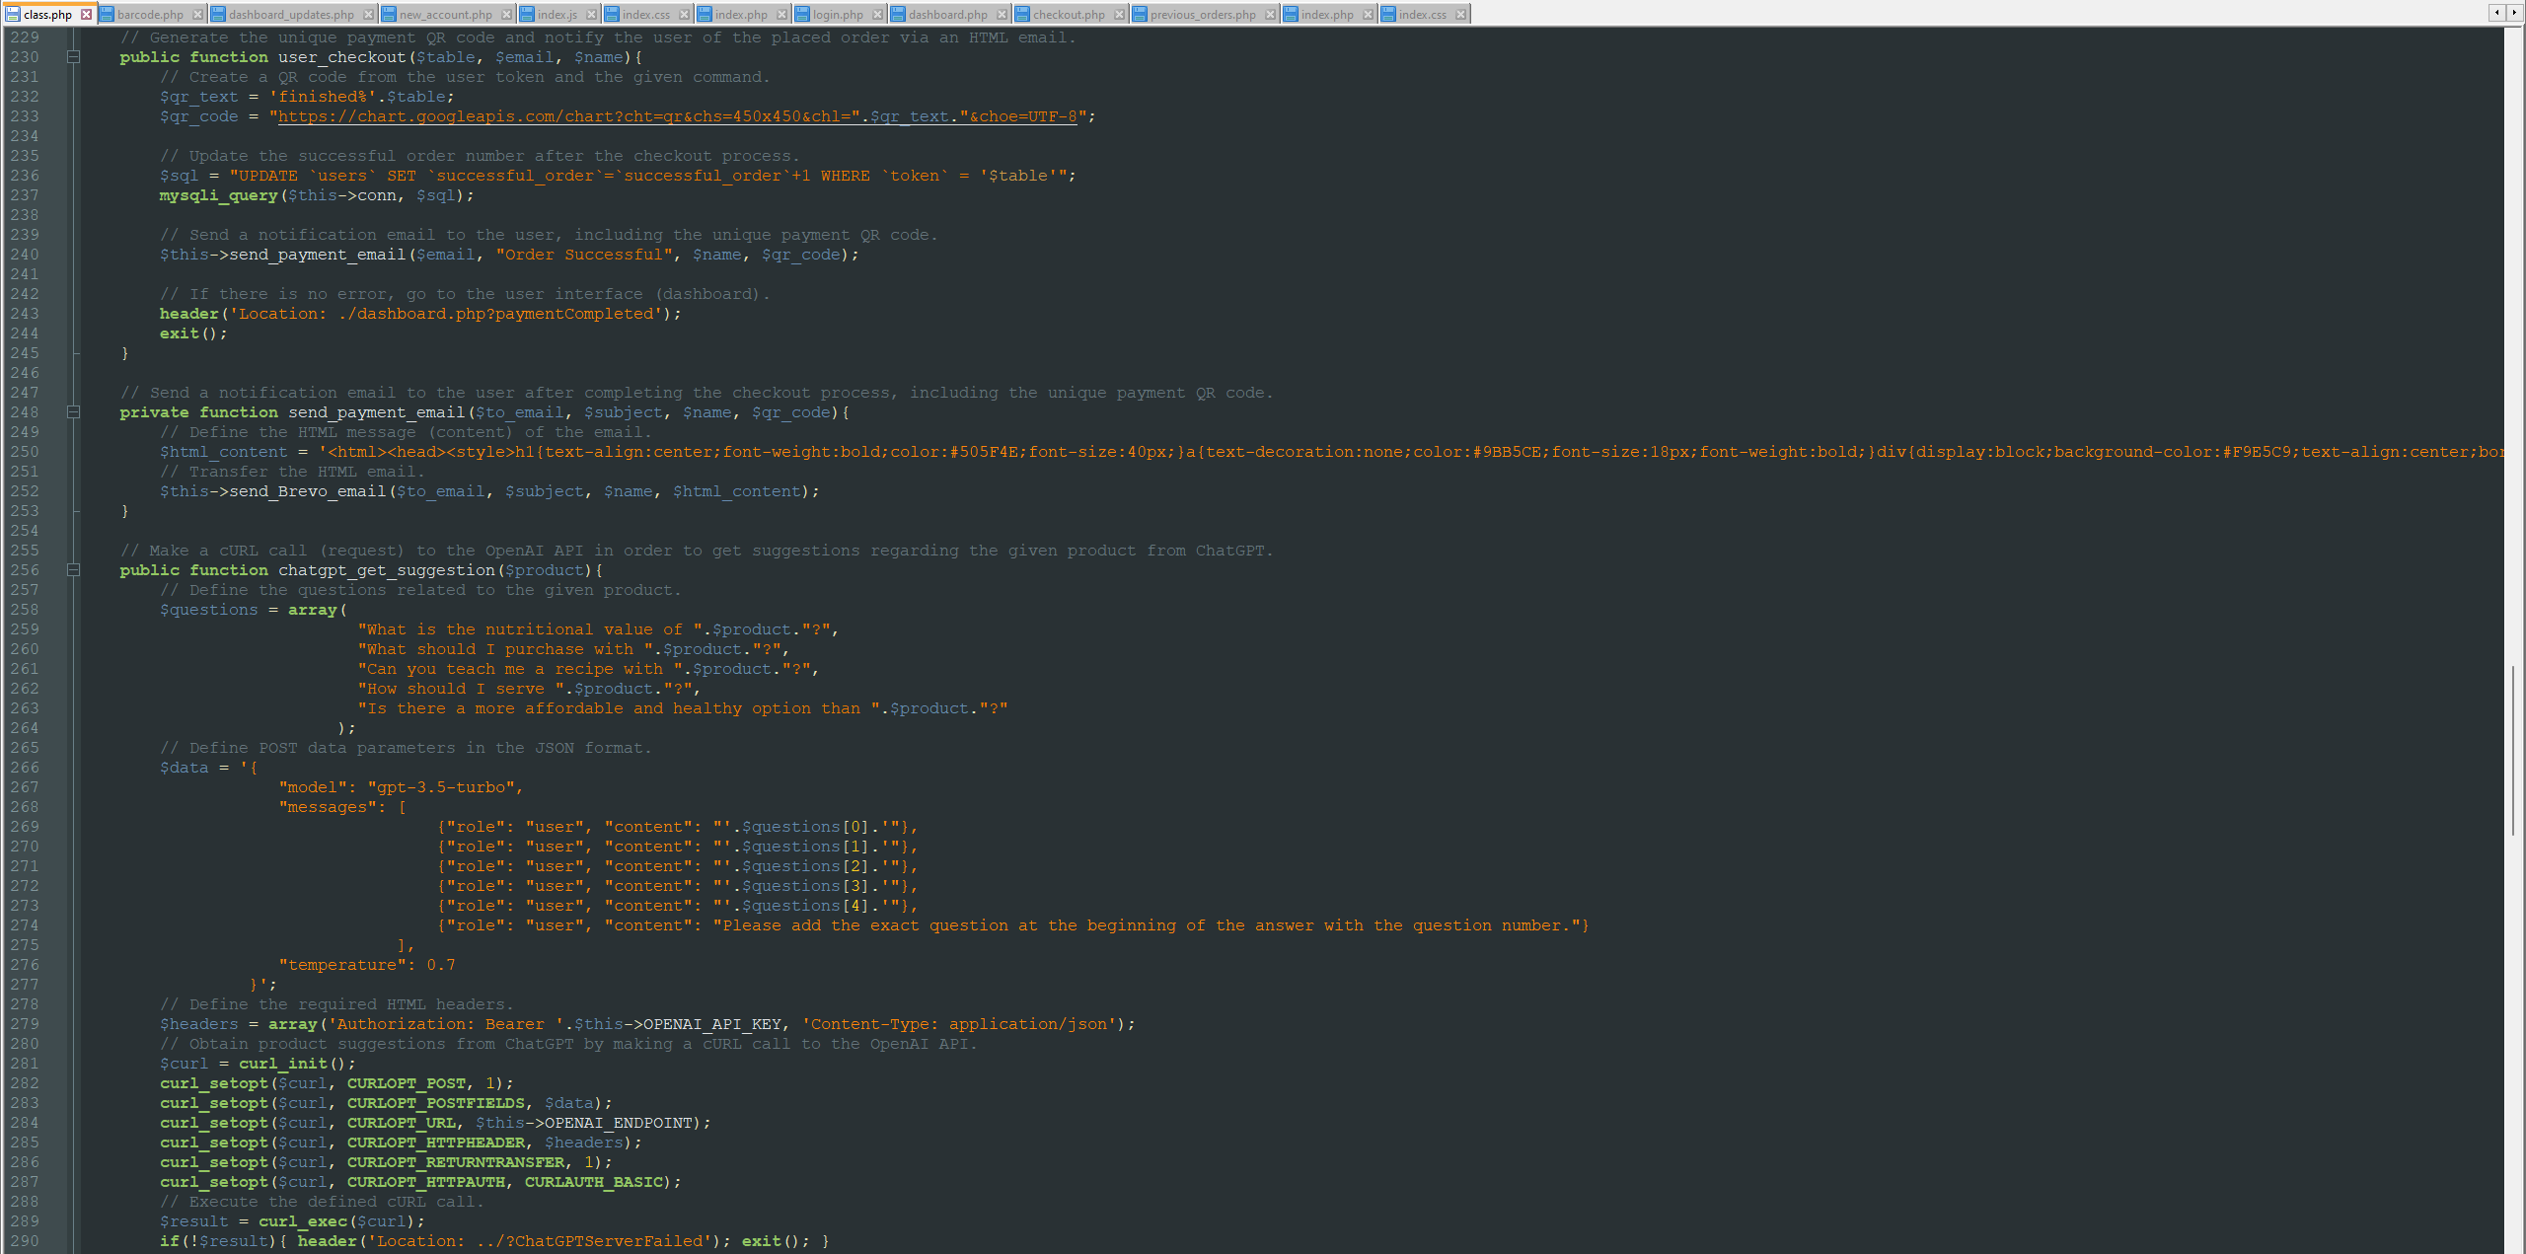Click the right tab-scroll arrow
The height and width of the screenshot is (1254, 2526).
click(x=2515, y=13)
